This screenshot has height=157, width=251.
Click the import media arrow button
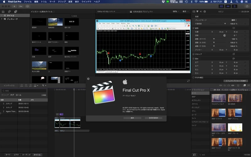click(14, 6)
